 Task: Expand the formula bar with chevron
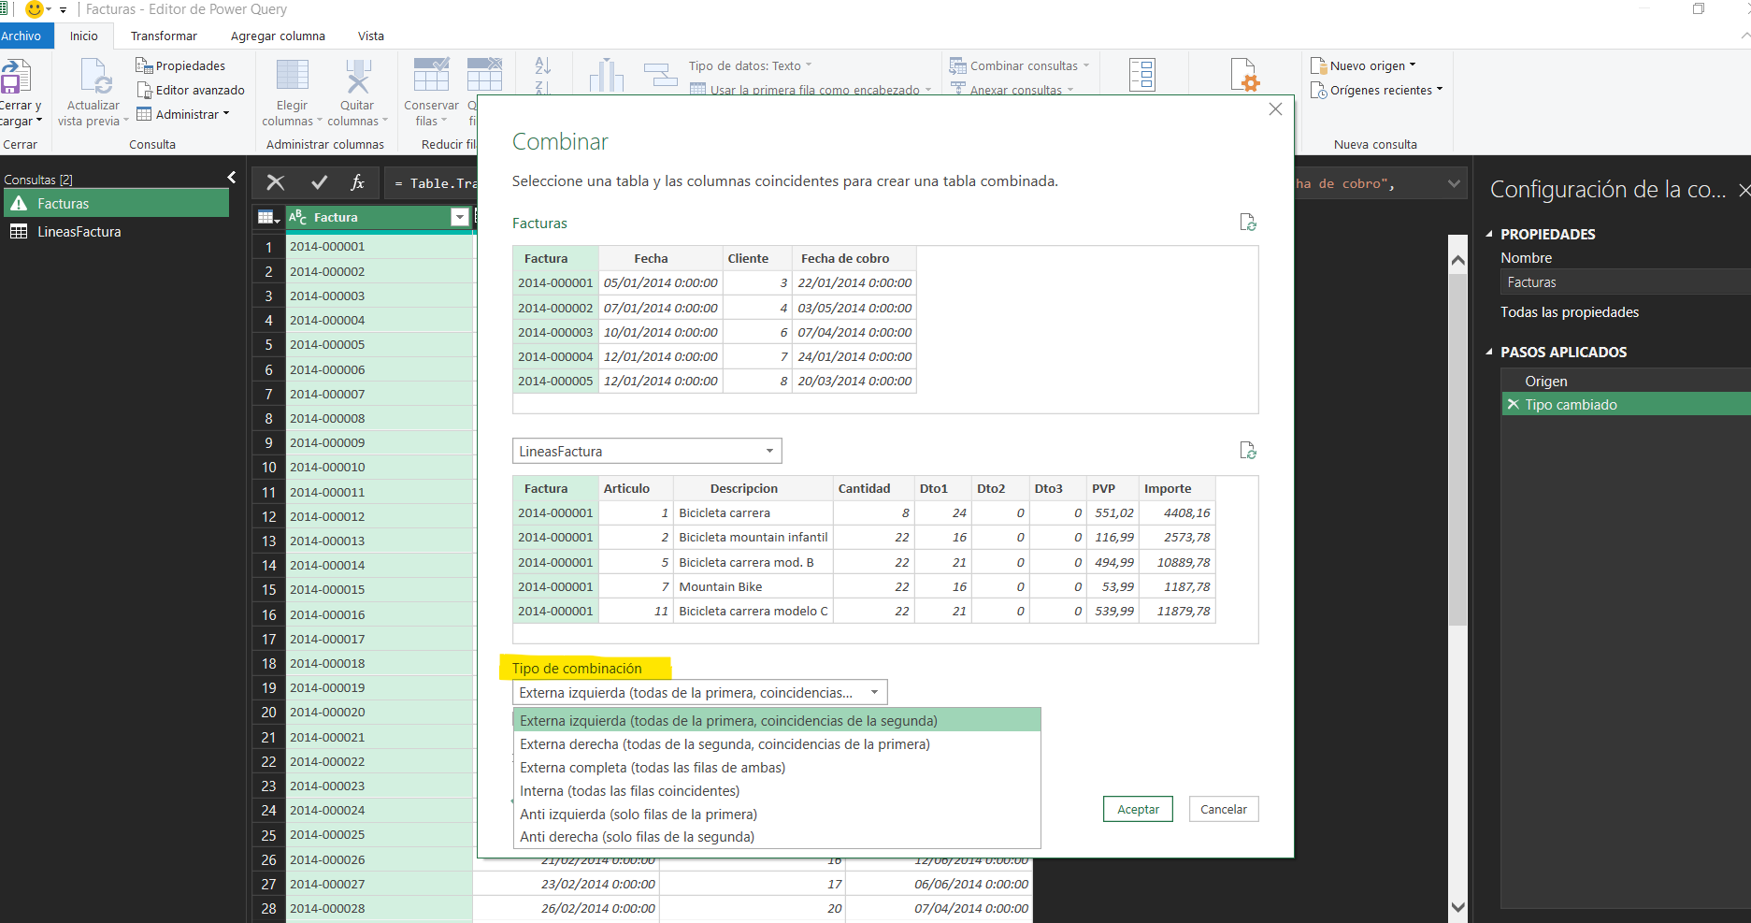click(x=1454, y=183)
